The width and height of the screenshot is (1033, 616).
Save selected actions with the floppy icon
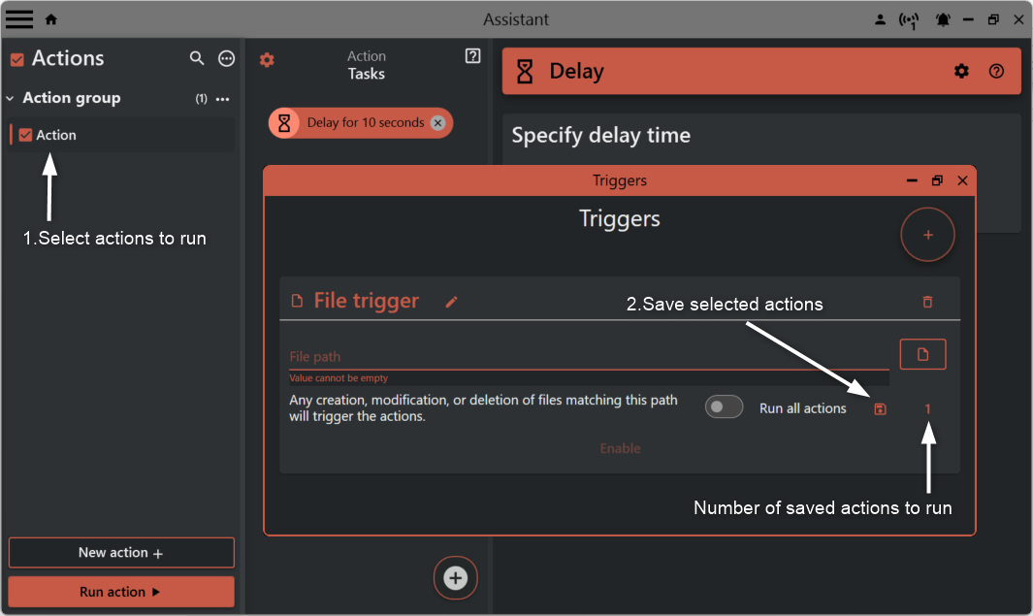(880, 408)
